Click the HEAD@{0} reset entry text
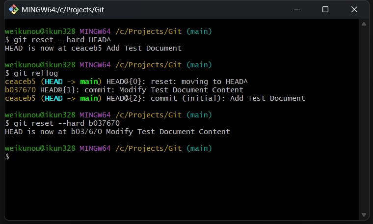The width and height of the screenshot is (373, 224). point(177,82)
